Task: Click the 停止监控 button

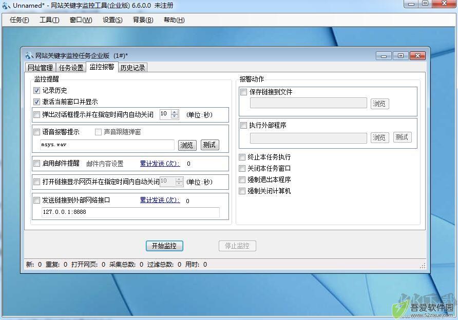Action: 237,246
